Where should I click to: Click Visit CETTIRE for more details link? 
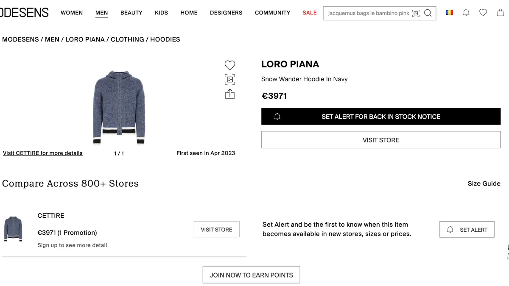(42, 153)
